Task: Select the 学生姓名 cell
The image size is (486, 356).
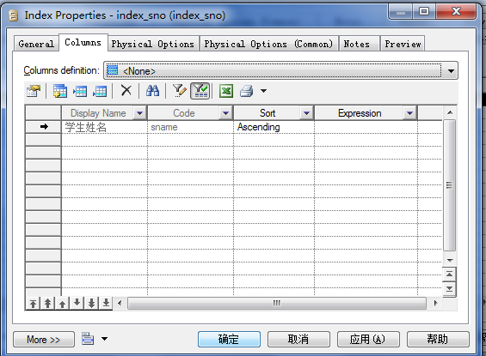Action: tap(104, 127)
